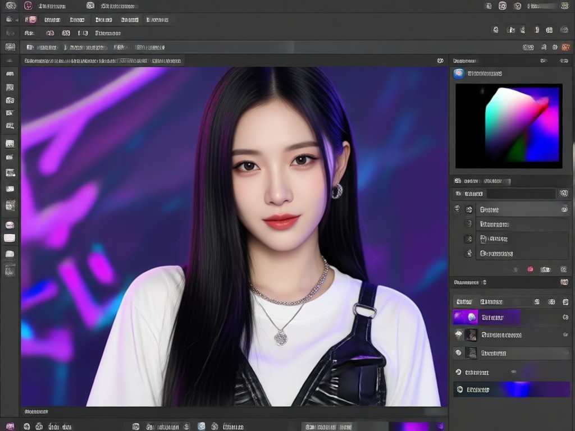Click the icon ending the highlighted adjustment row
Screen dimensions: 575x431
coord(564,209)
